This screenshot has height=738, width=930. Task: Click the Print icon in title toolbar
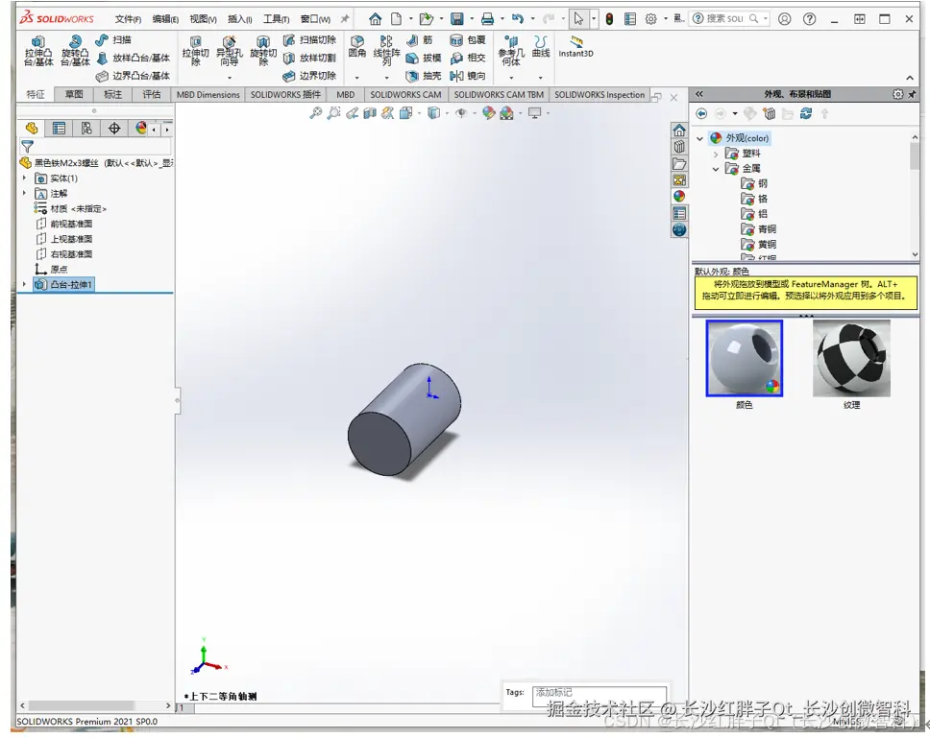[487, 19]
